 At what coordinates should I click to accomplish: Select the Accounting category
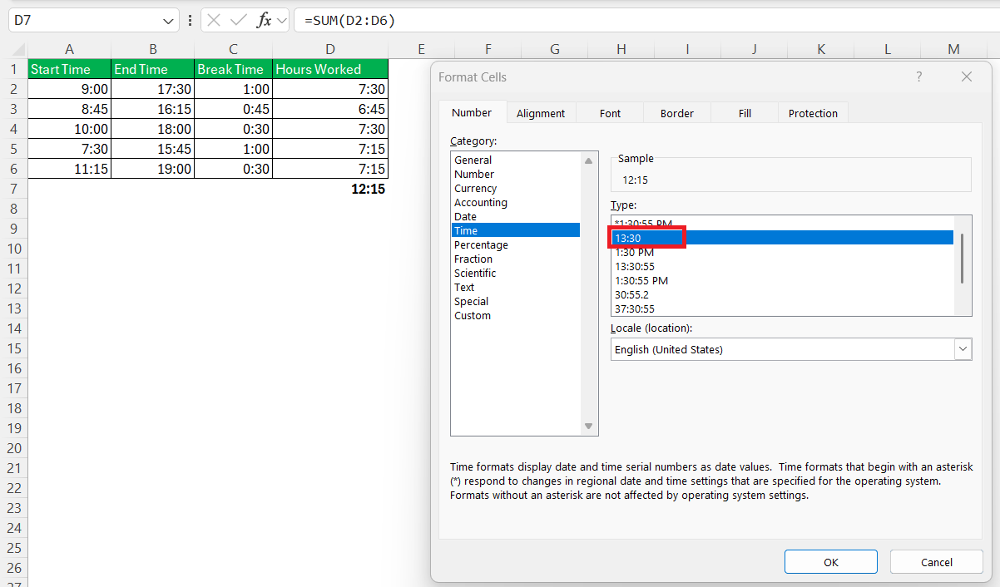tap(516, 202)
